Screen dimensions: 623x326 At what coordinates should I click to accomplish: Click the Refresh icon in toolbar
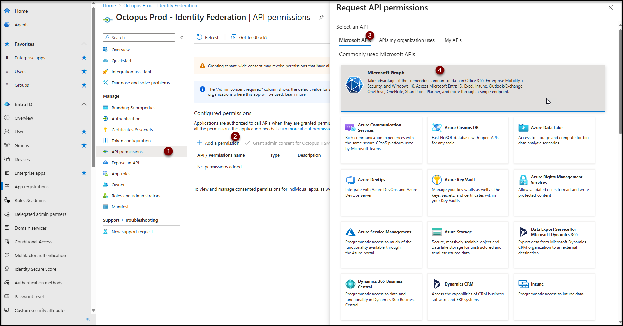(199, 37)
